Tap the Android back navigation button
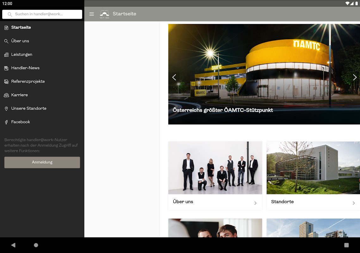The width and height of the screenshot is (360, 253). pos(13,245)
